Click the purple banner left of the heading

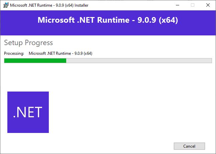pos(18,20)
